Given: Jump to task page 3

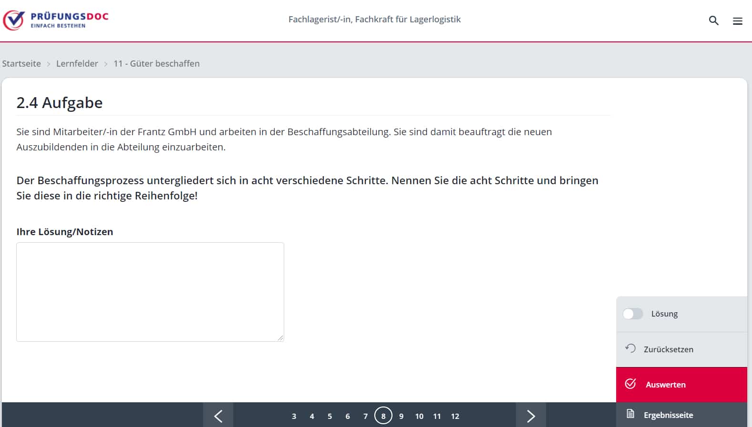Looking at the screenshot, I should coord(294,416).
